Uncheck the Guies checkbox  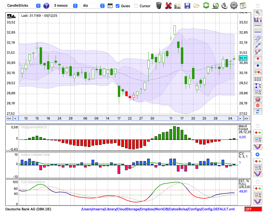coord(118,6)
